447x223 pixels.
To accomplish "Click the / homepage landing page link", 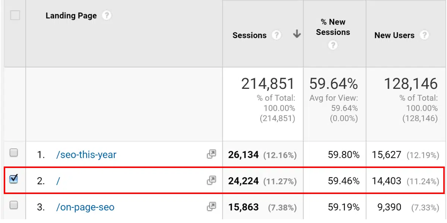I will pos(58,181).
